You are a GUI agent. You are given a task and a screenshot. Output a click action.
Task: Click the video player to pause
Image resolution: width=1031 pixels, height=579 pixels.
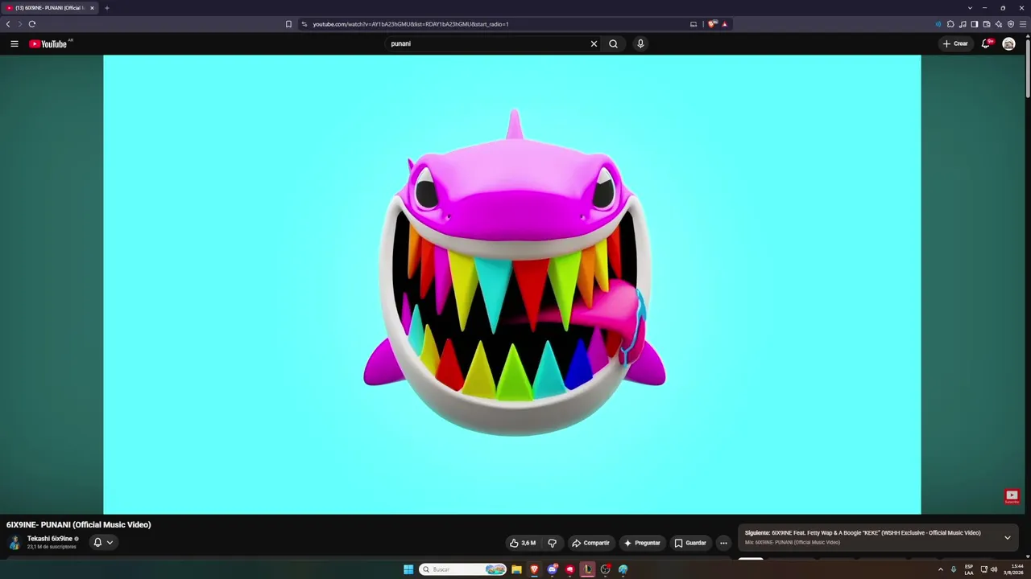pyautogui.click(x=512, y=284)
